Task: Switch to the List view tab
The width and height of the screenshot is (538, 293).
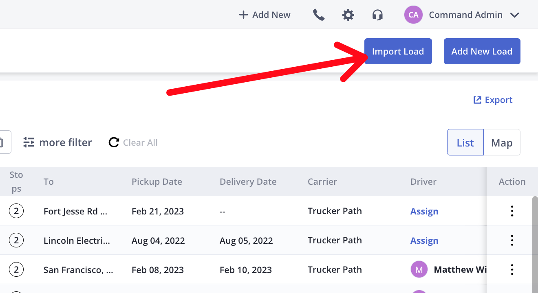Action: [x=465, y=142]
